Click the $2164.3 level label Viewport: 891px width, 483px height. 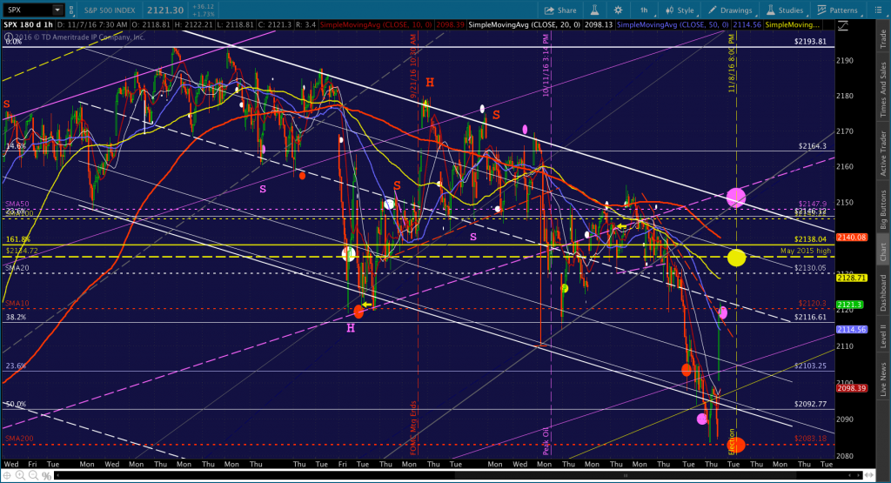click(812, 146)
